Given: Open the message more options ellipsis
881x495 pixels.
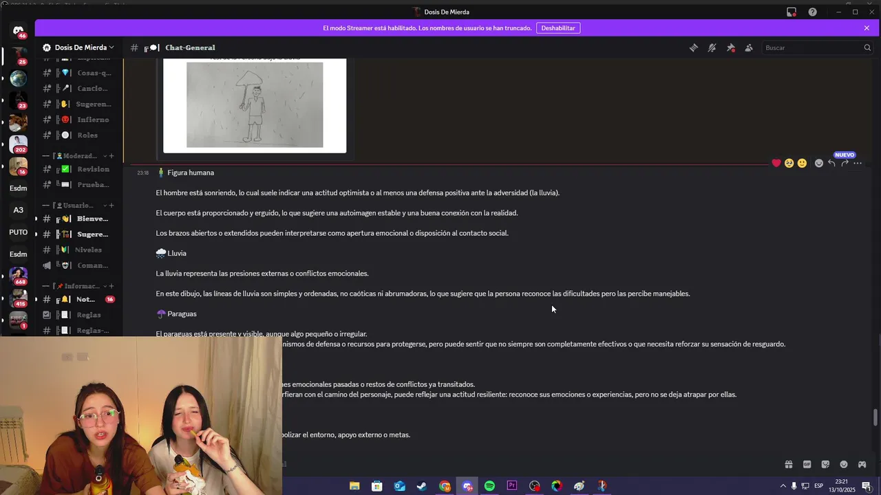Looking at the screenshot, I should coord(858,163).
